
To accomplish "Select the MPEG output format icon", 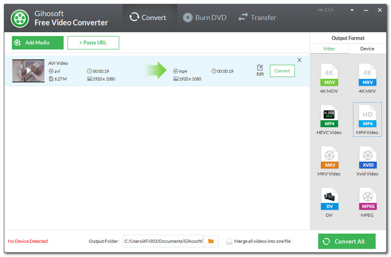I will click(367, 199).
